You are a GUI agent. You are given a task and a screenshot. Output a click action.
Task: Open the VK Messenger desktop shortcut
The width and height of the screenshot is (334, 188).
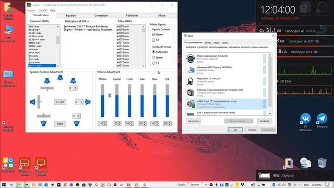tap(305, 119)
